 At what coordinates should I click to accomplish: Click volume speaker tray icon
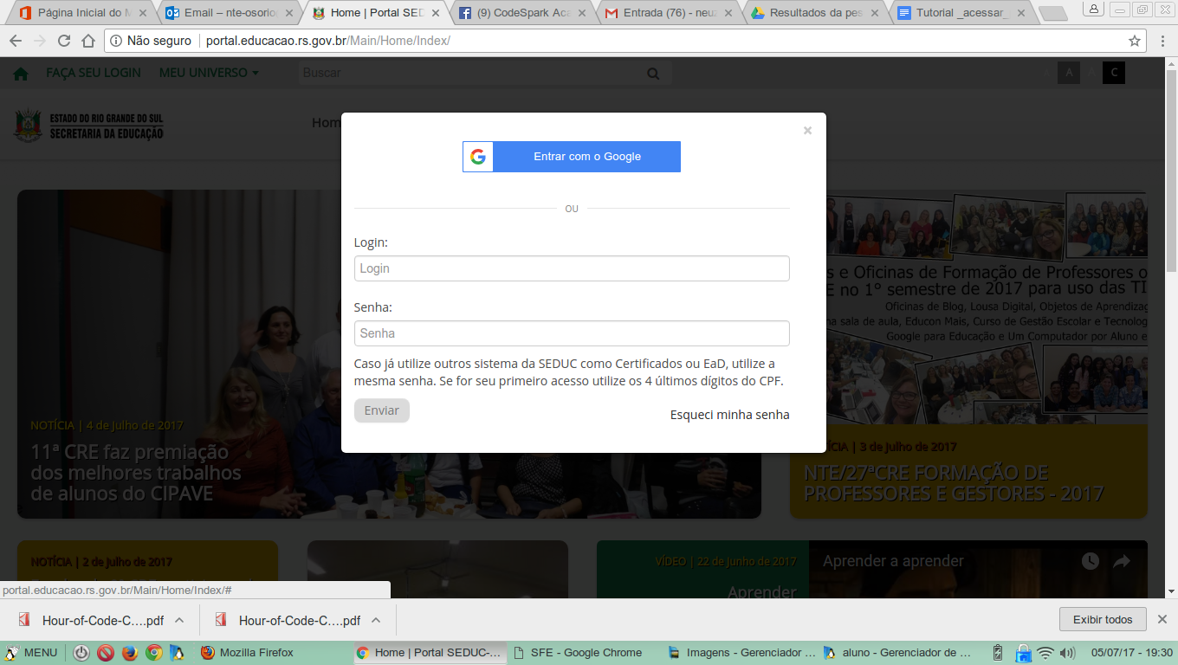pyautogui.click(x=1067, y=653)
